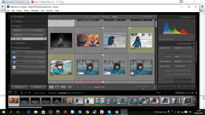The image size is (205, 115).
Task: Click the Behance publish service icon
Action: 14,57
